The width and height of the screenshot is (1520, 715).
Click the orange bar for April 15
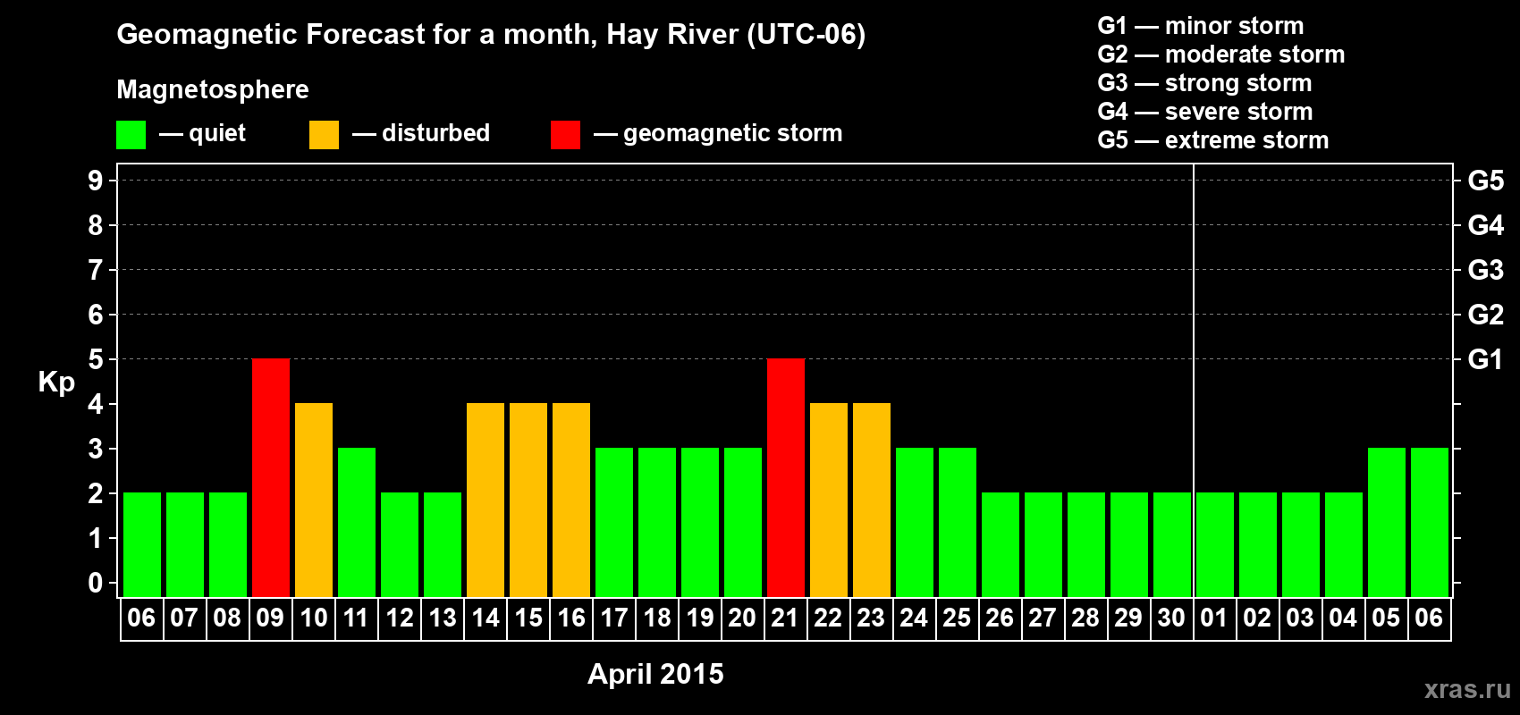[x=528, y=500]
